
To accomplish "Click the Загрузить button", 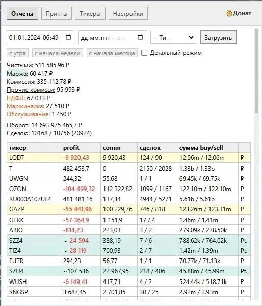I will (218, 37).
